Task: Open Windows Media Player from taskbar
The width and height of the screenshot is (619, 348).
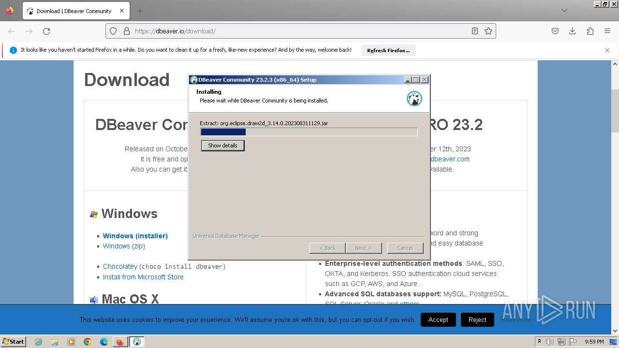Action: coord(71,342)
